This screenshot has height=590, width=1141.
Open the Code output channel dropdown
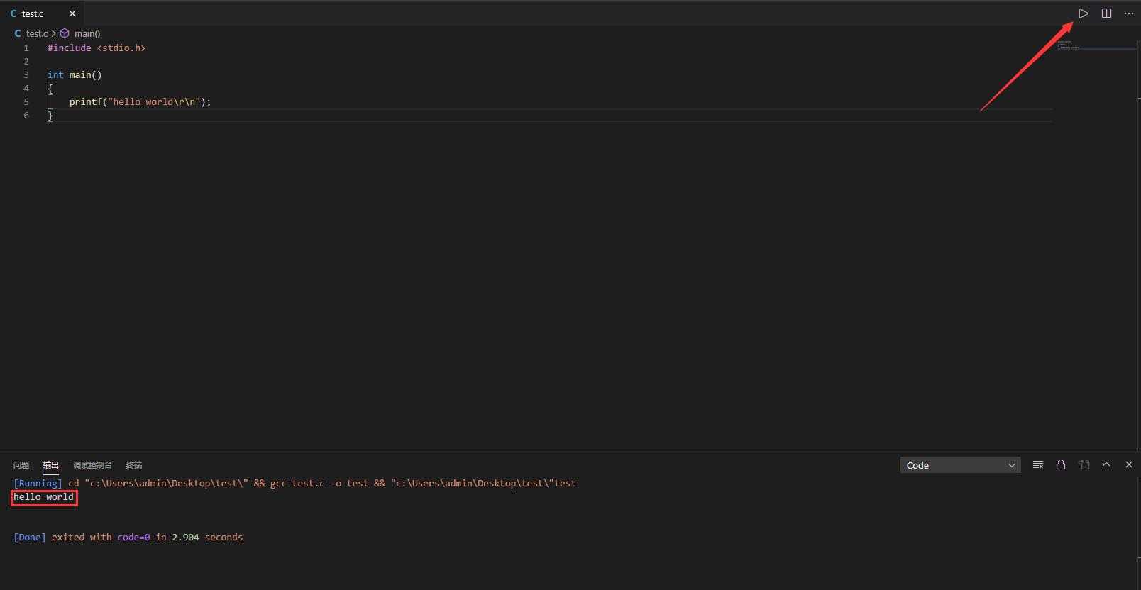[960, 465]
